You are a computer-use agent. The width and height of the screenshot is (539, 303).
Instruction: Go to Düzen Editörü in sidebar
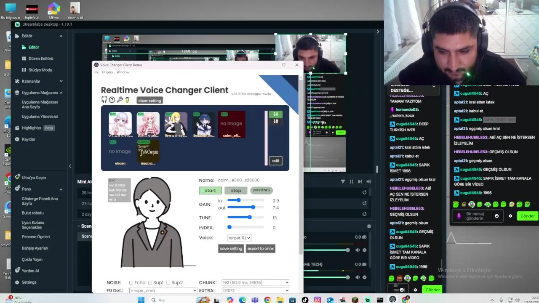(41, 58)
